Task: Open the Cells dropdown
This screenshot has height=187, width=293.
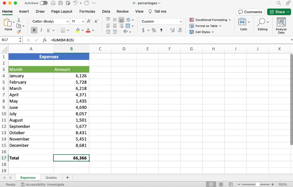Action: (244, 24)
